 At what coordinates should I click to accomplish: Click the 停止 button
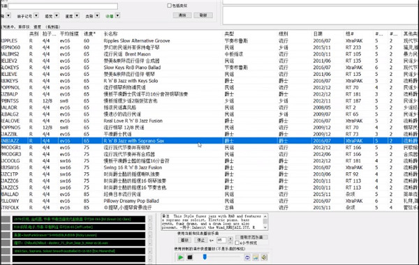[200, 240]
